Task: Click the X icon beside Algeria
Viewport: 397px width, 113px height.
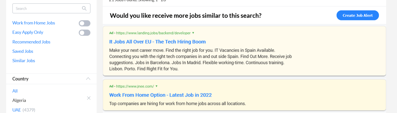Action: coord(88,98)
